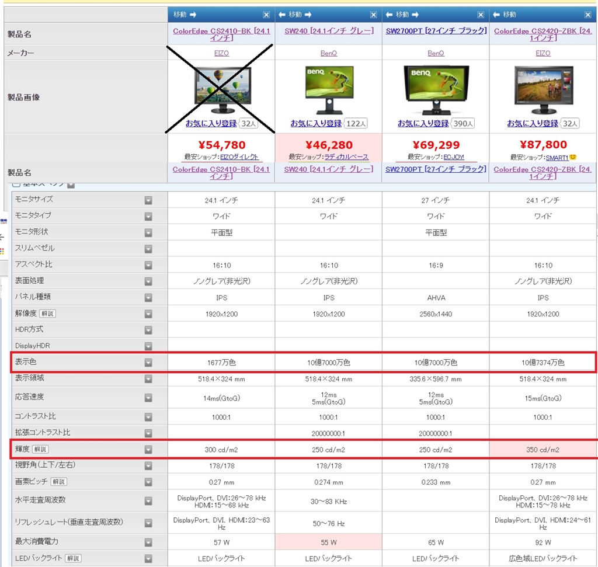Open the 解説 badge next to LEDバックライト
This screenshot has height=567, width=598.
pyautogui.click(x=73, y=558)
